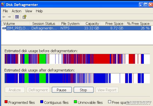Click the red Fragmented files legend swatch

(6, 102)
